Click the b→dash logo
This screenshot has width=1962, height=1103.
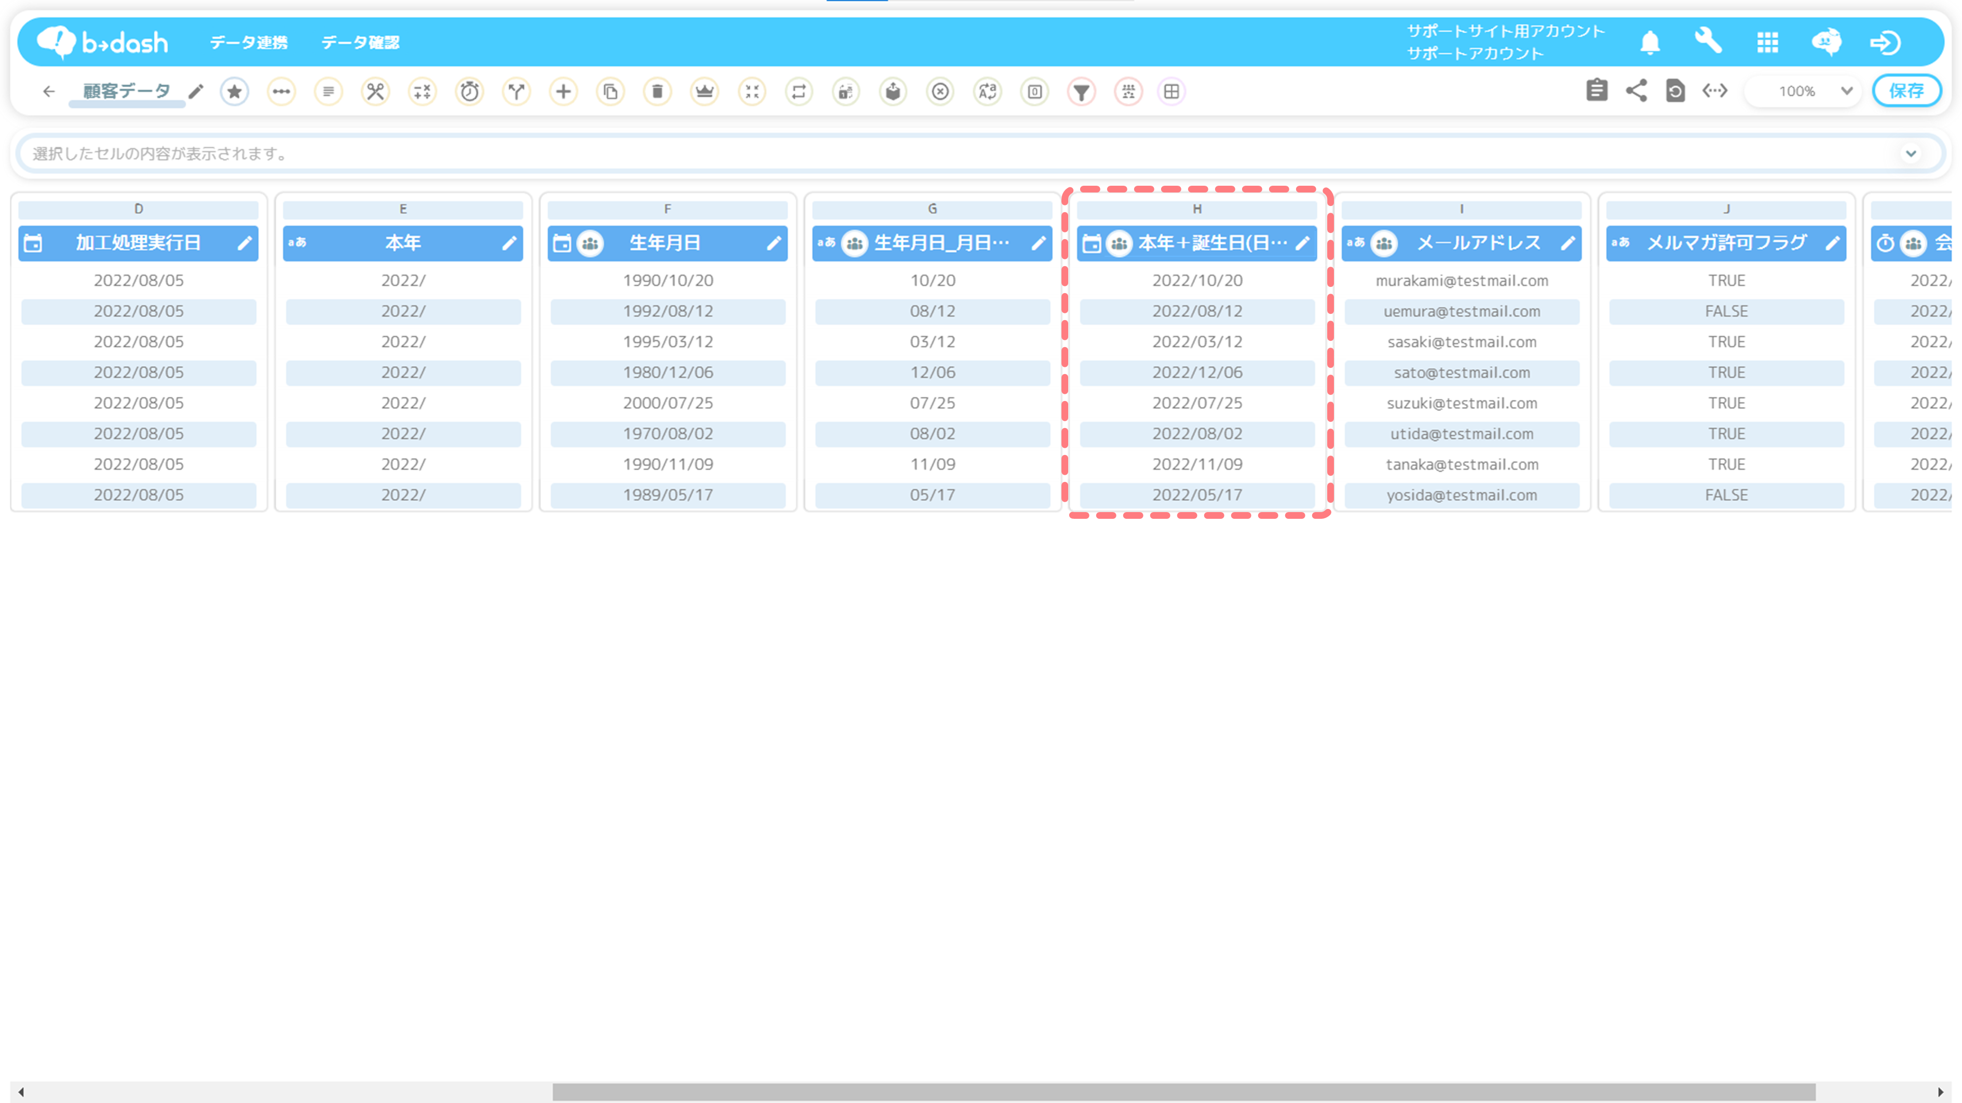103,42
